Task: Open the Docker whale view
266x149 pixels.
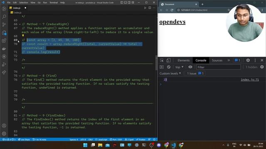Action: pyautogui.click(x=4, y=49)
